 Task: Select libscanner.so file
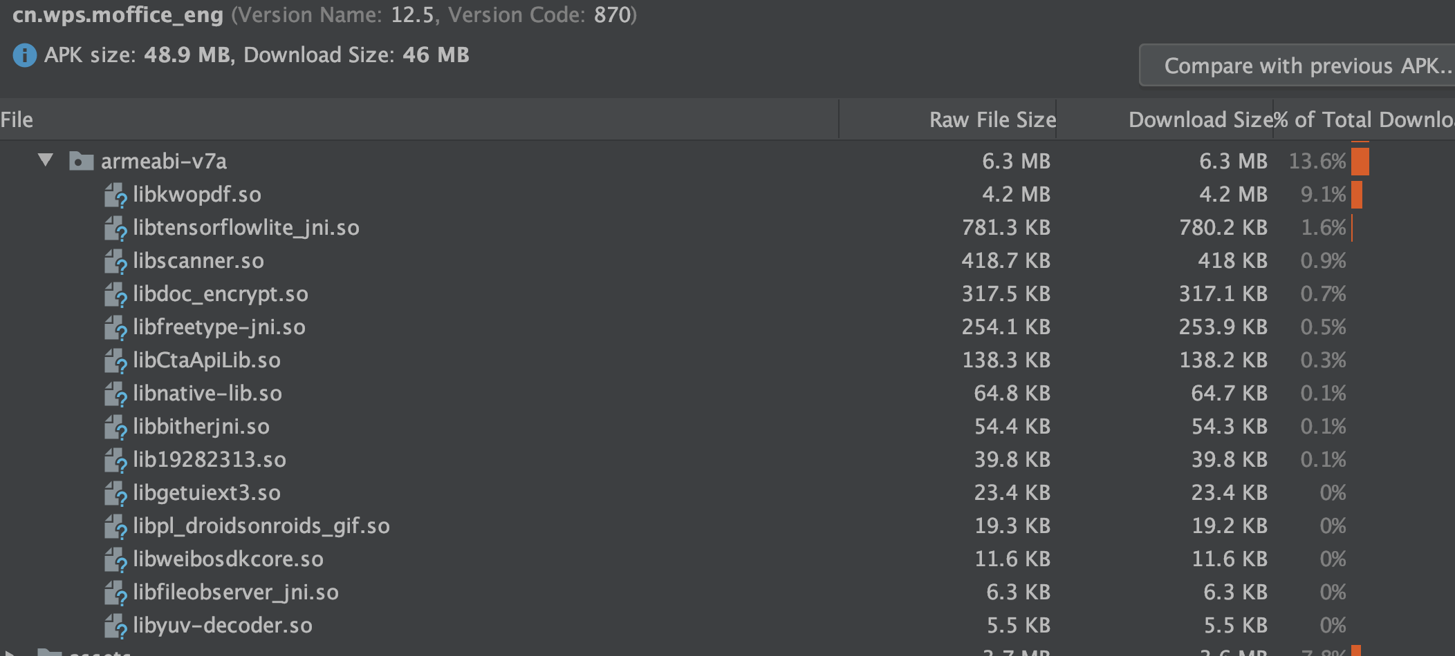[x=198, y=260]
